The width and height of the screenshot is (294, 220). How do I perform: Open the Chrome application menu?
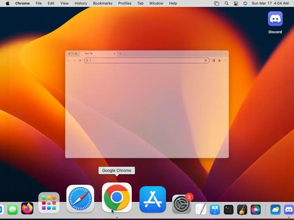point(22,3)
